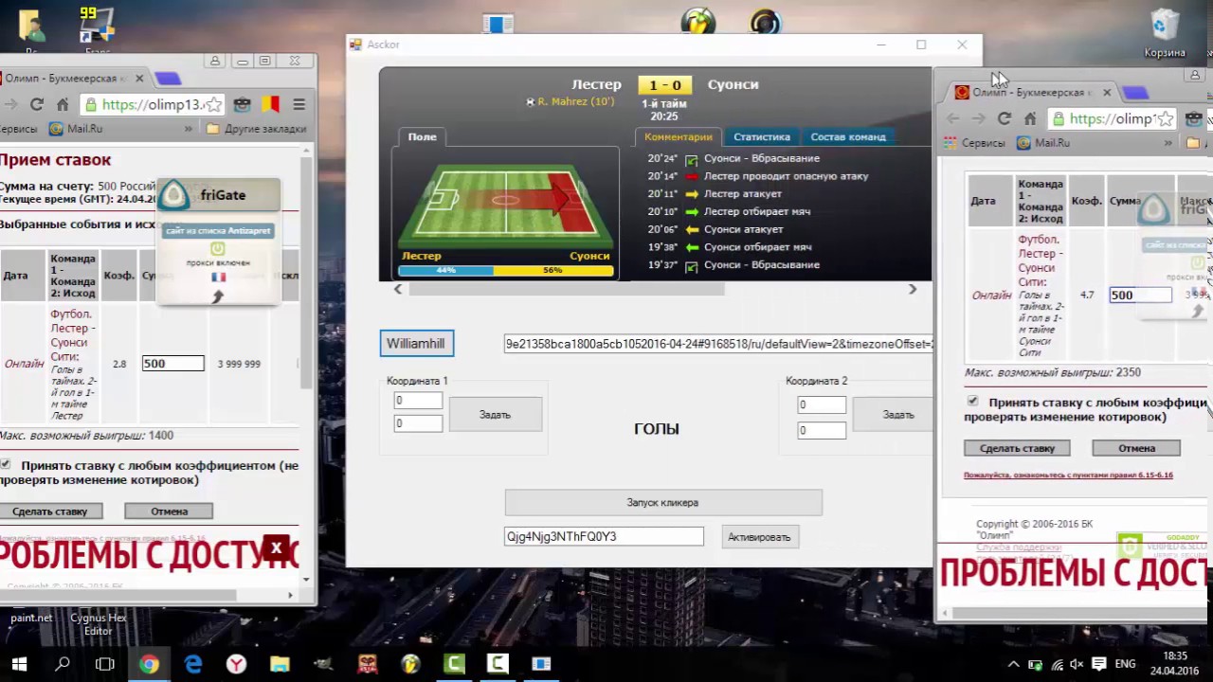
Task: Open Edge browser from taskbar
Action: coord(193,664)
